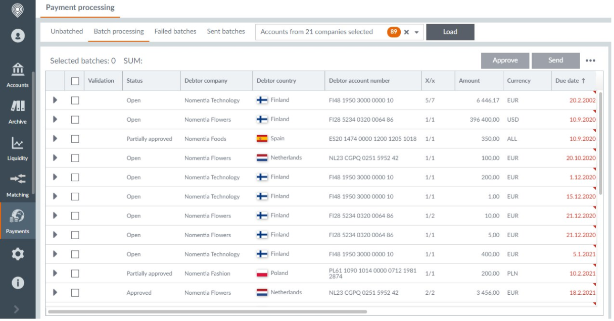Expand the 20.2.2002 batch row
614x321 pixels.
55,100
